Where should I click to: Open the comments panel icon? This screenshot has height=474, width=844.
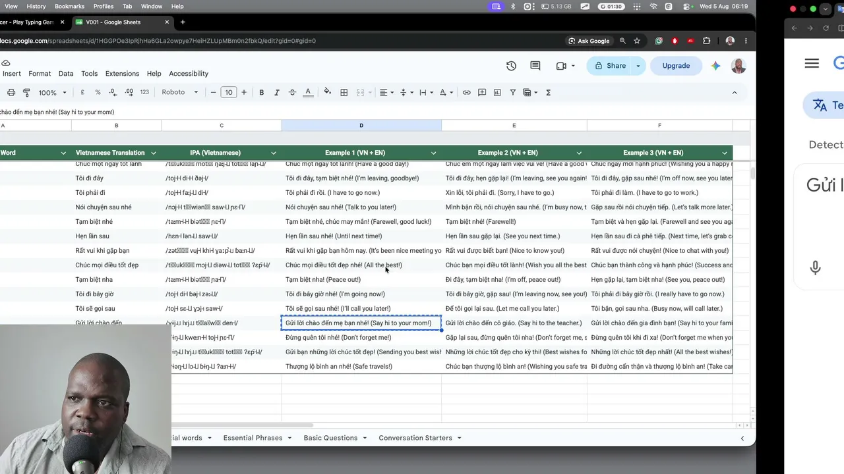[x=535, y=66]
